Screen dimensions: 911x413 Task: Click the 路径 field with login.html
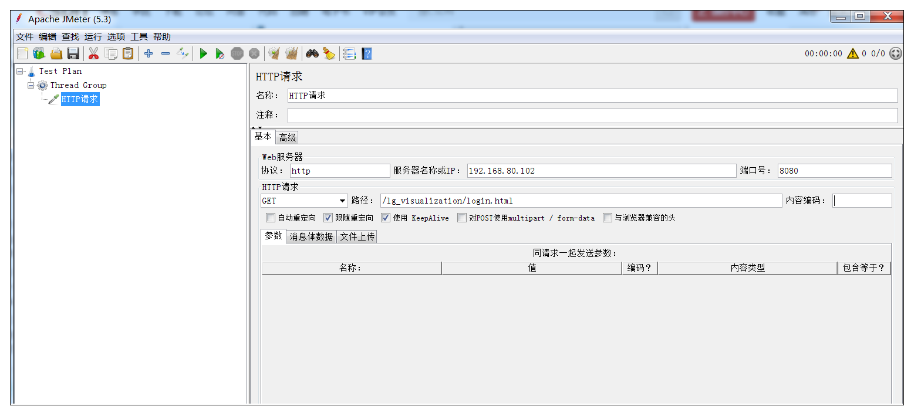[581, 201]
